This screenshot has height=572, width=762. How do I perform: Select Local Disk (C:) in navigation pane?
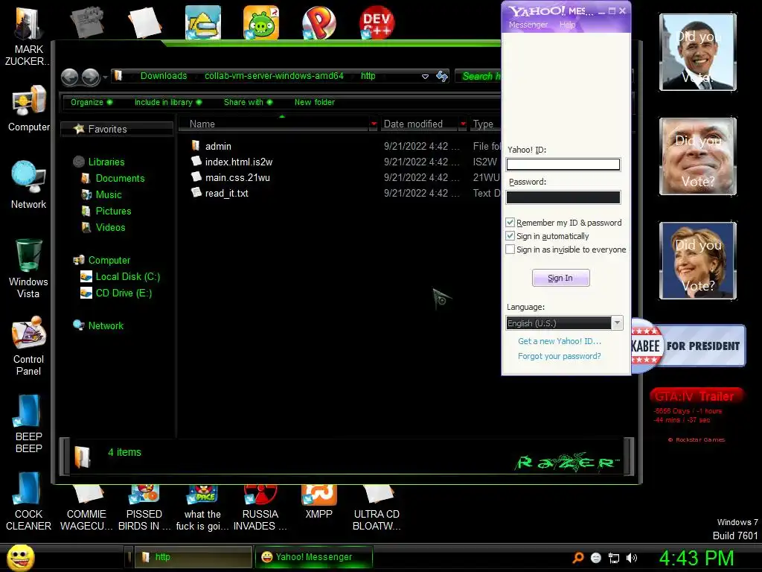pyautogui.click(x=127, y=277)
